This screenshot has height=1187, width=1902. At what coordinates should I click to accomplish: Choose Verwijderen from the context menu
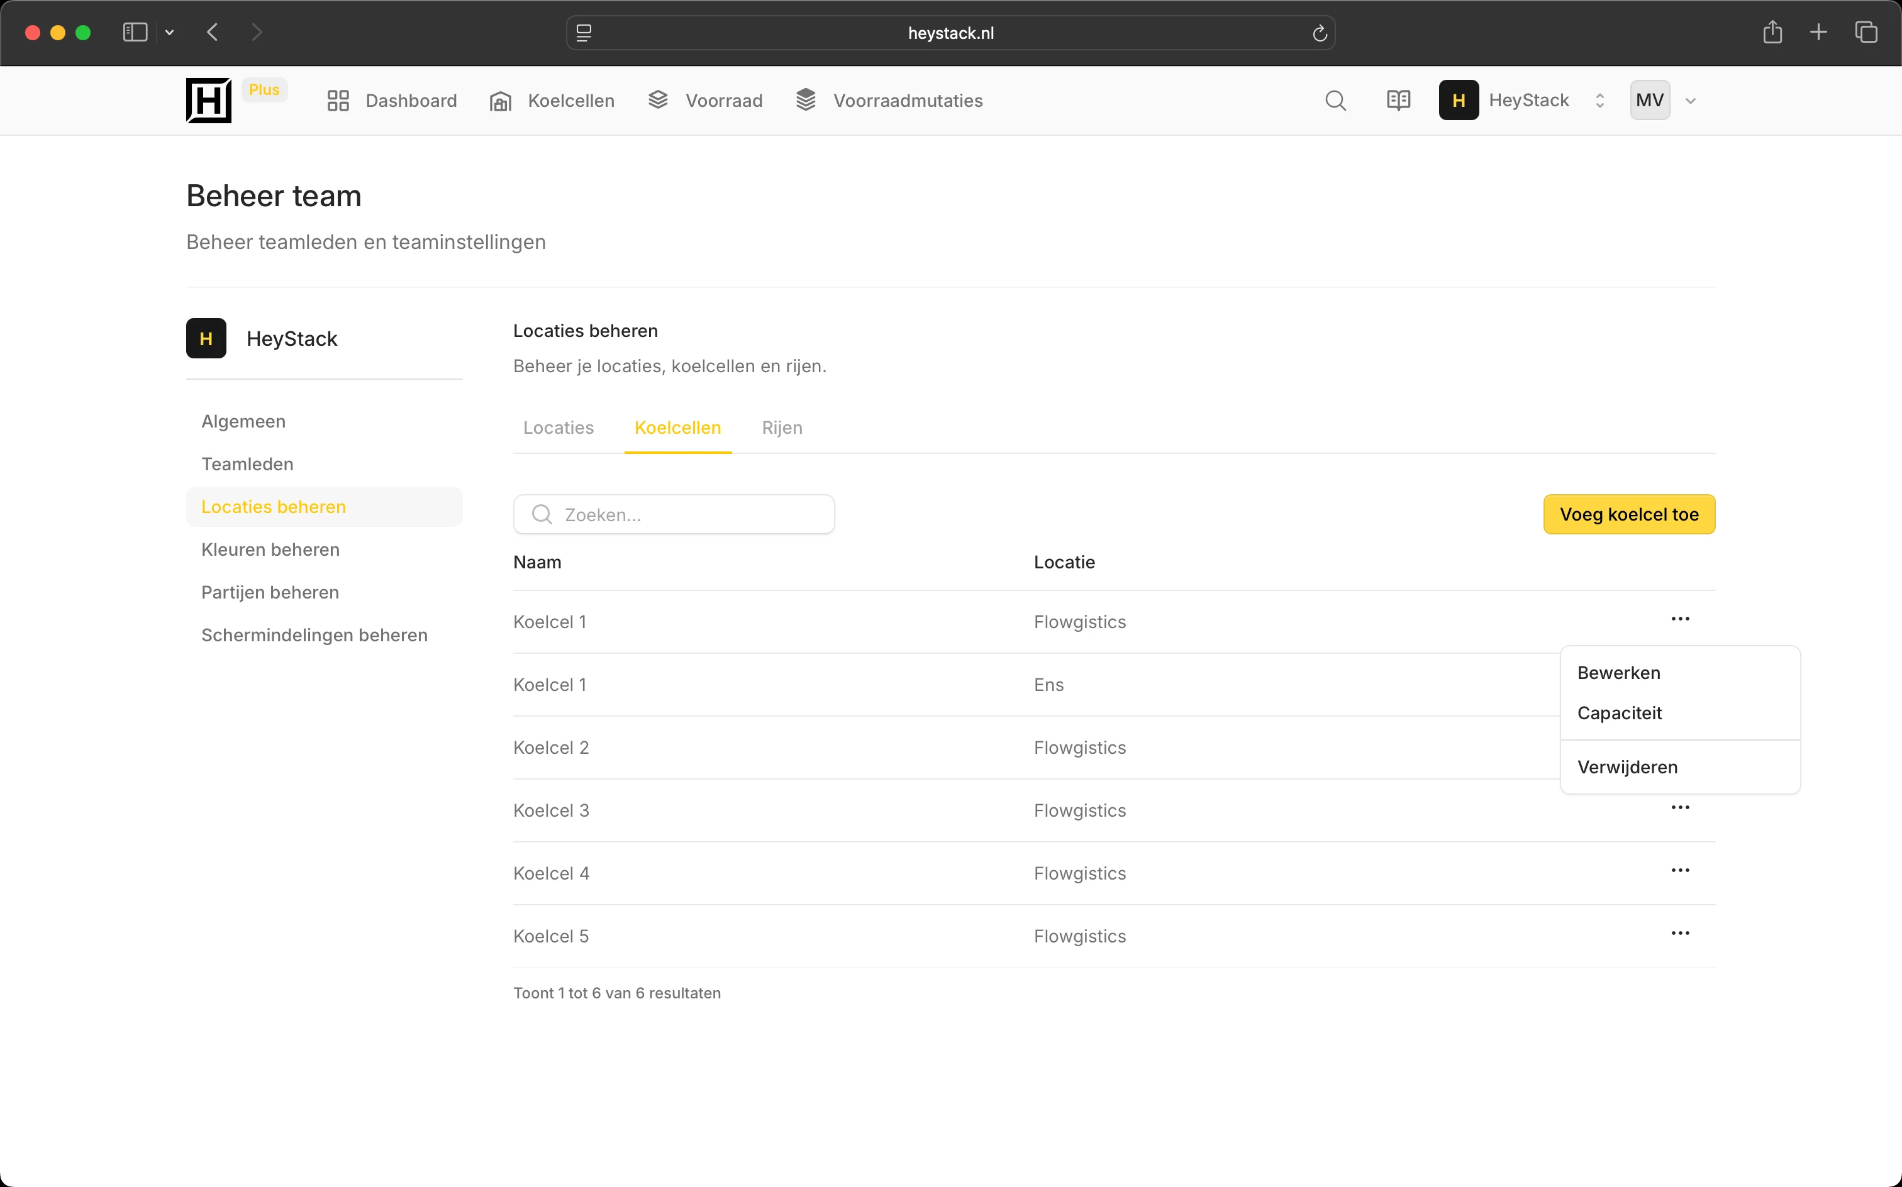(x=1680, y=767)
